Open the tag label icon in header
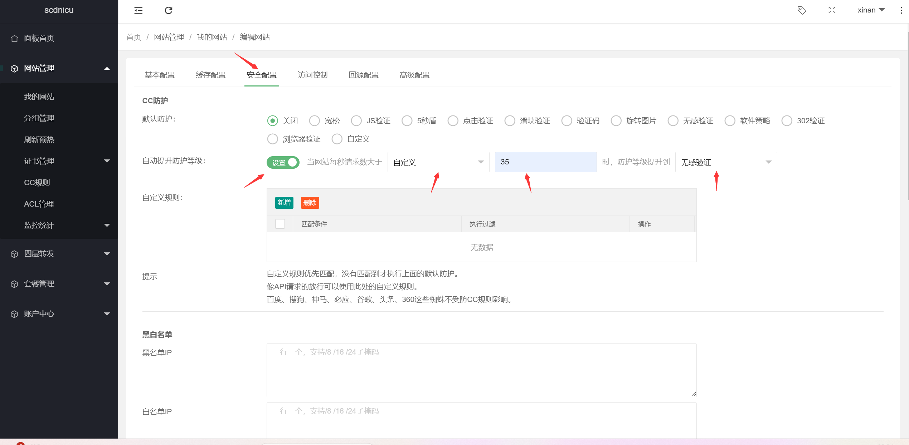The height and width of the screenshot is (445, 909). pos(802,10)
